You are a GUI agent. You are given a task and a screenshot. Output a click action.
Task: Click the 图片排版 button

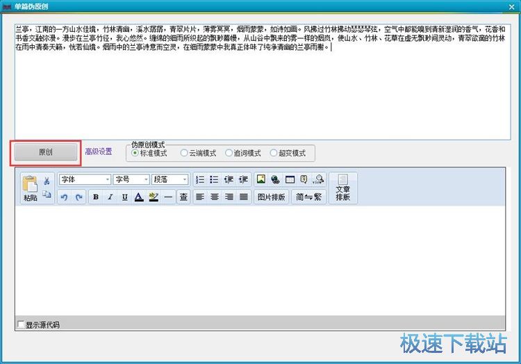click(271, 197)
